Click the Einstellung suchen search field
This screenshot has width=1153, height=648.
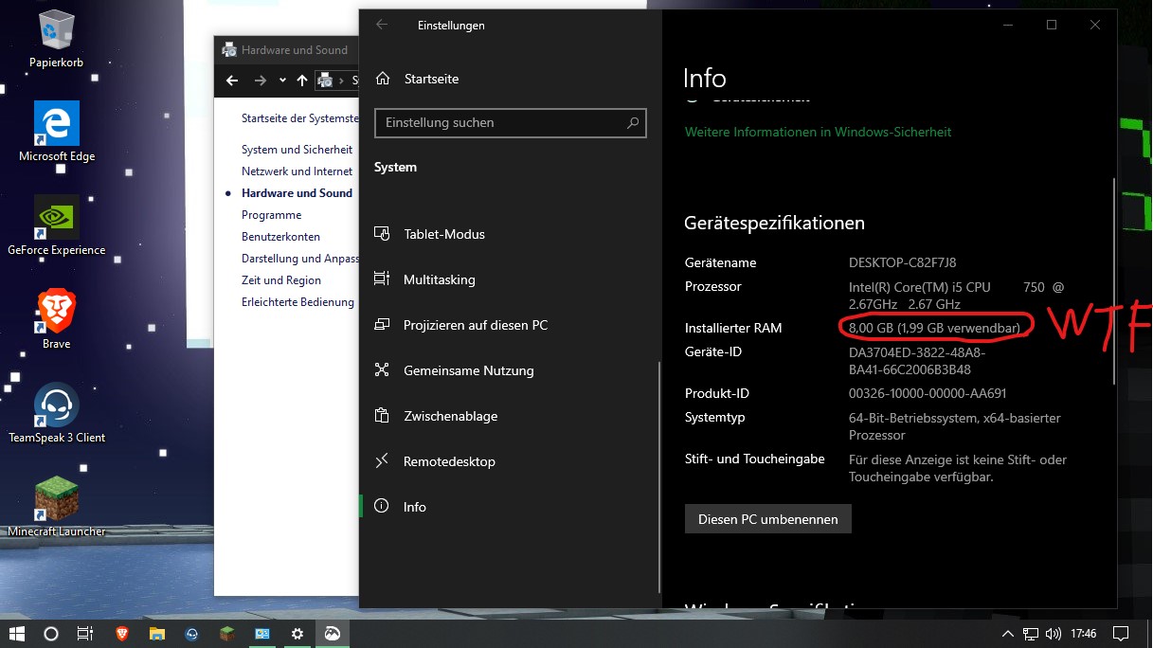(511, 123)
